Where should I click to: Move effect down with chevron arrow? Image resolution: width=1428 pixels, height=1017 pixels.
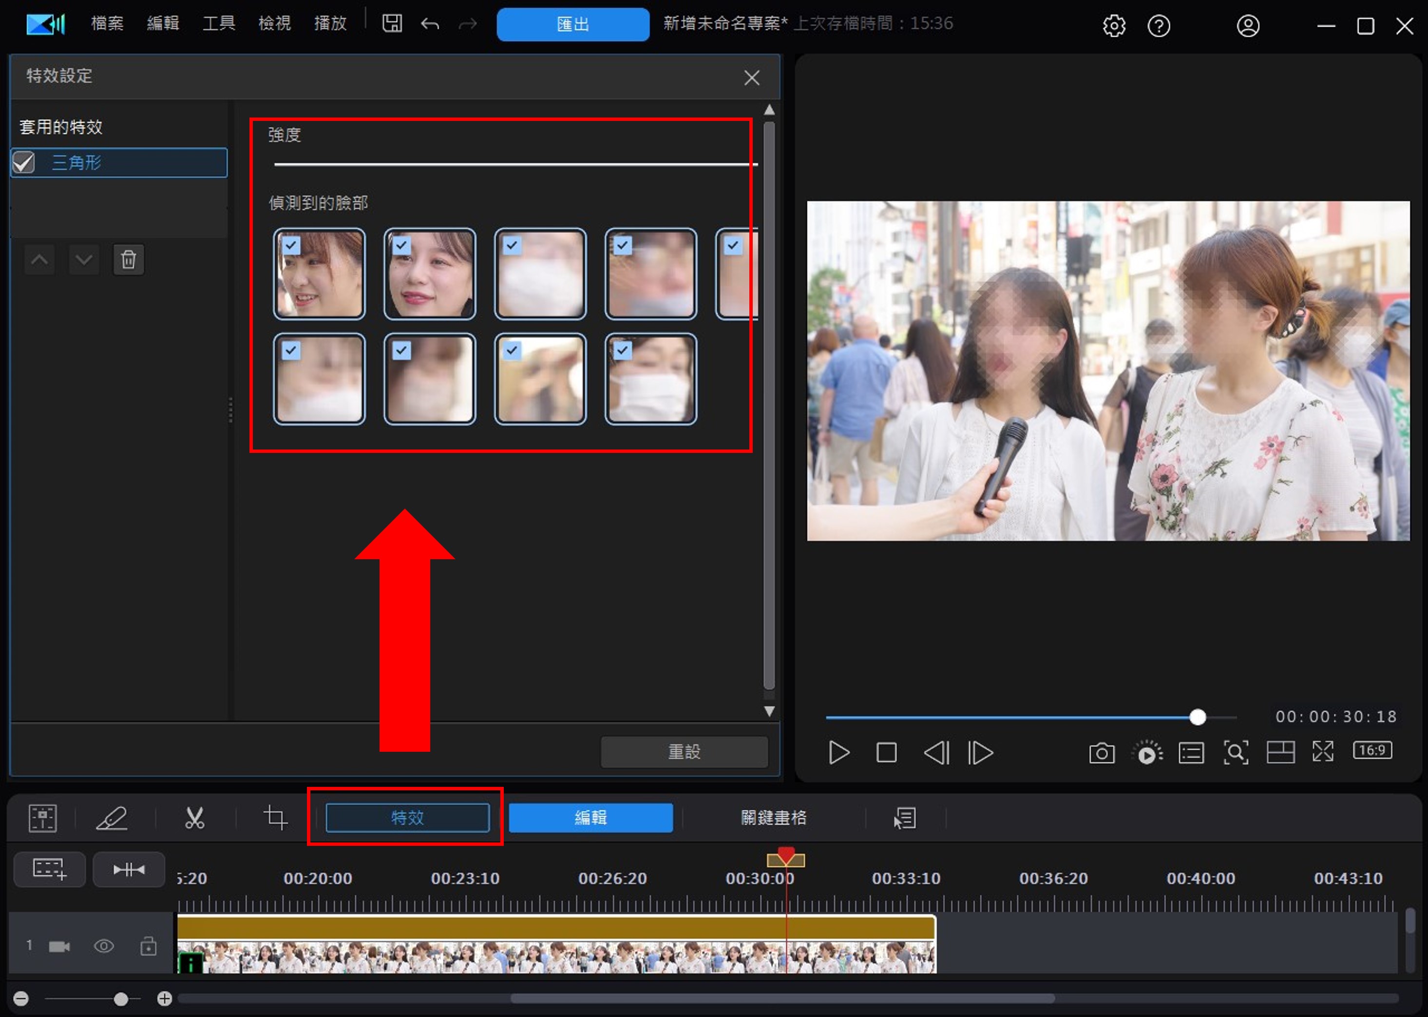[83, 259]
